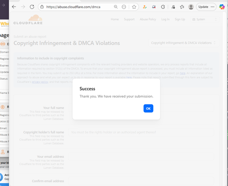Open the colorful extension icon after favorites star
228x186 pixels.
point(145,7)
